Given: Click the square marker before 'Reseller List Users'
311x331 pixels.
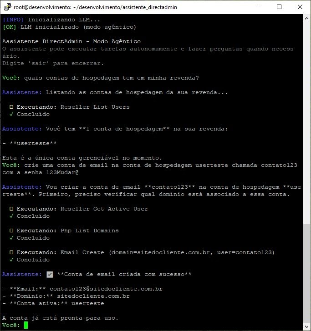Looking at the screenshot, I should click(x=11, y=107).
